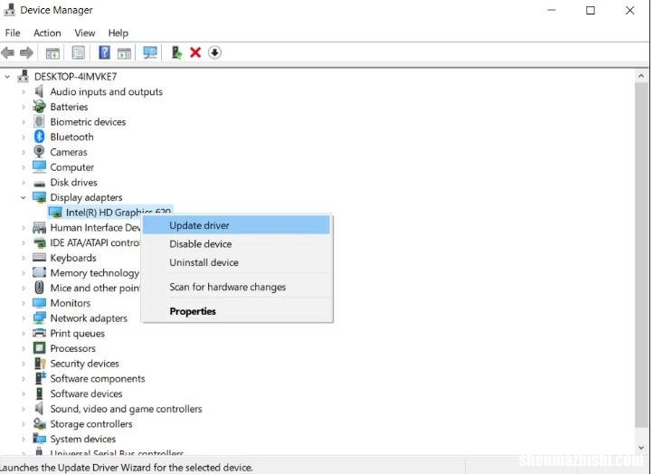Click the scrollbar up arrow
The height and width of the screenshot is (474, 653).
641,76
